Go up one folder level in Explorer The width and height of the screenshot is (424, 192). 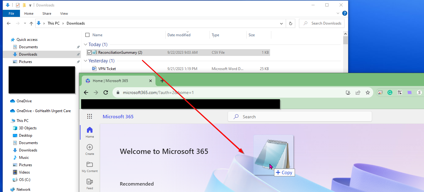pos(31,23)
